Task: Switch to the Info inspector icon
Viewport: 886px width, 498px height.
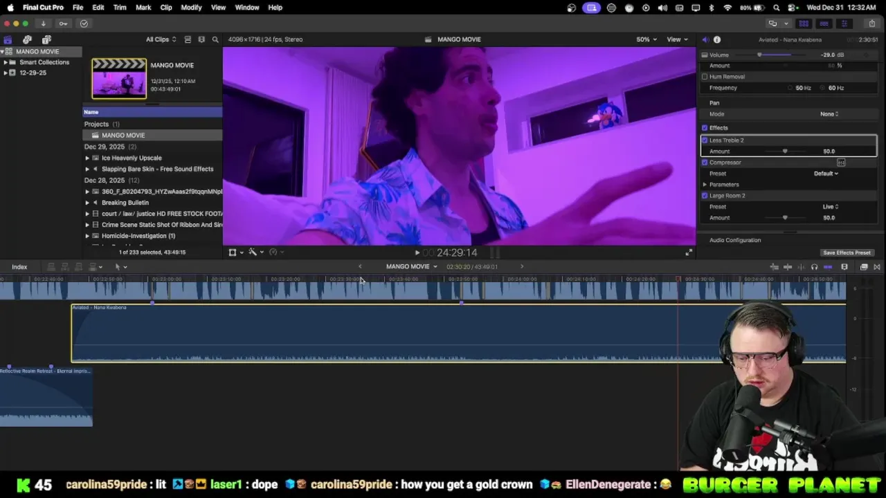Action: click(717, 39)
